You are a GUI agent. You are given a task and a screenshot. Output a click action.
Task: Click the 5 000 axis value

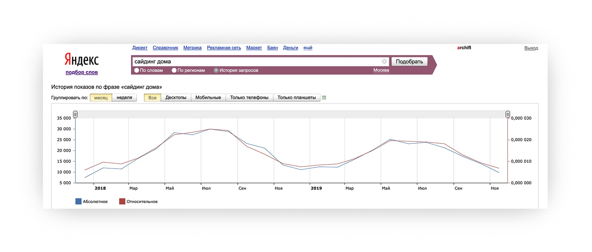[65, 183]
